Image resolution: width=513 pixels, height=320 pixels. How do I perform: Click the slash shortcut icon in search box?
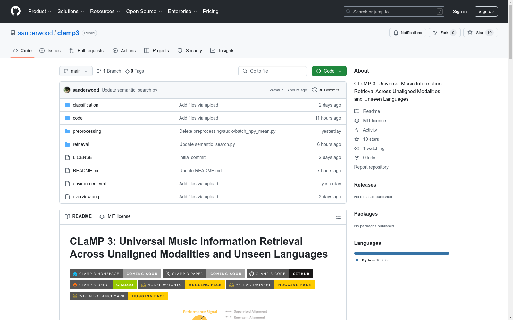pyautogui.click(x=440, y=12)
